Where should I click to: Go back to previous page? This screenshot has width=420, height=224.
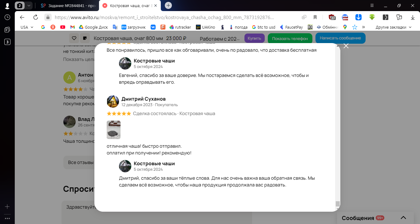tap(22, 17)
